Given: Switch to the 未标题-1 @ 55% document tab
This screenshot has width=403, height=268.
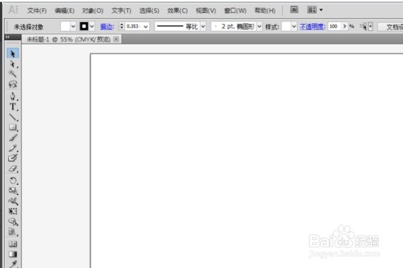Looking at the screenshot, I should tap(69, 40).
